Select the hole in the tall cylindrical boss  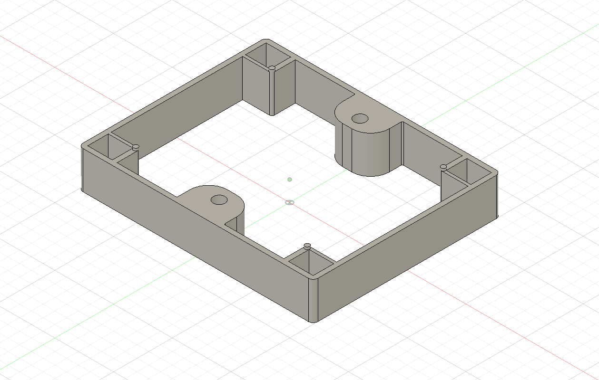pos(360,118)
